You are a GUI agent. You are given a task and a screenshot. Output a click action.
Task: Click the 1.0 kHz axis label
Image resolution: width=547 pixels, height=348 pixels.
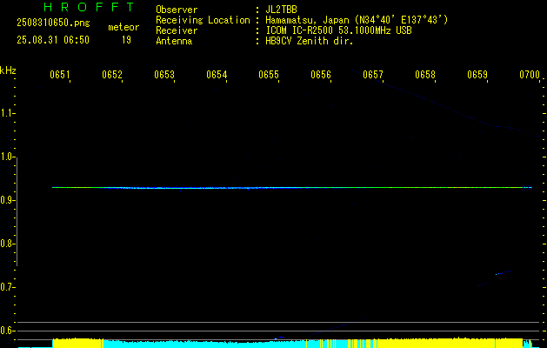point(7,157)
